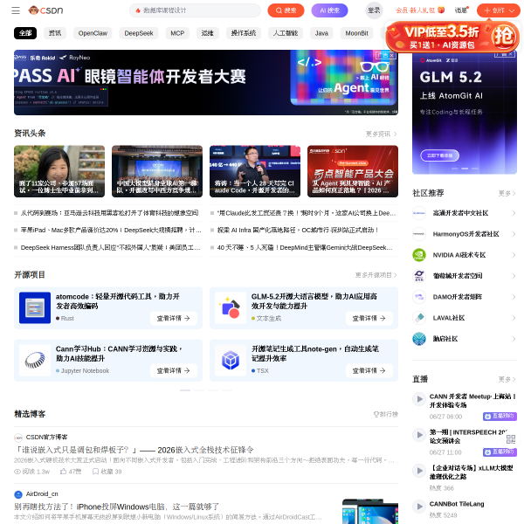Open the blog ranking 排行榜 link
524x524 pixels.
(x=386, y=414)
